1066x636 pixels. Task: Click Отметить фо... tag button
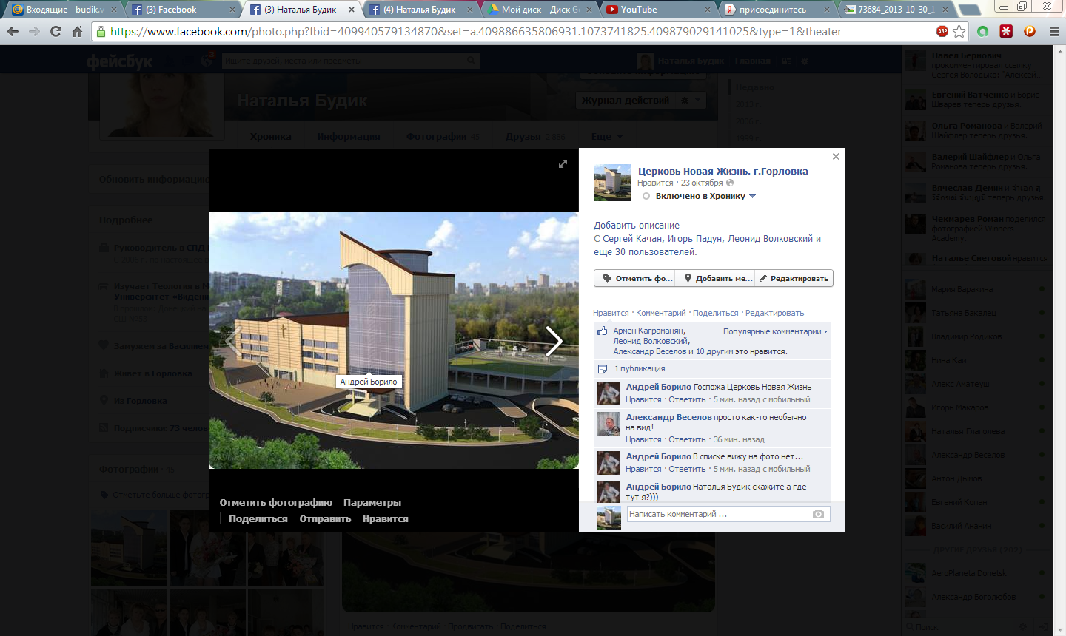pos(635,278)
